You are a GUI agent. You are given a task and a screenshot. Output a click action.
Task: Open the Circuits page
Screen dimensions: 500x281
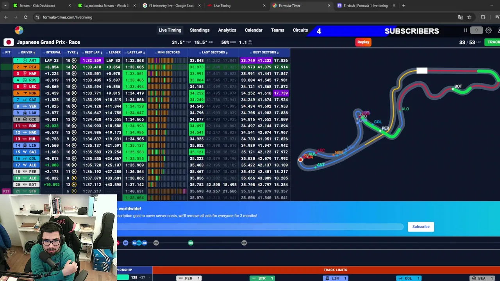point(300,30)
